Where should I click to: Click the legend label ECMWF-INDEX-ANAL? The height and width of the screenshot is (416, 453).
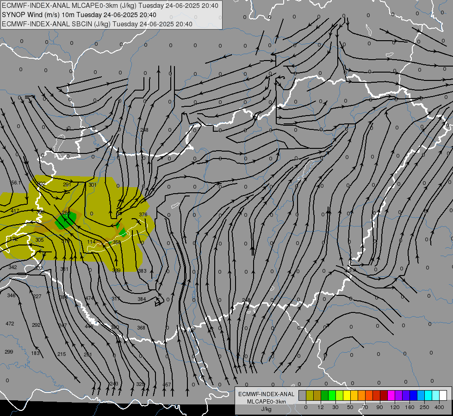(x=266, y=394)
